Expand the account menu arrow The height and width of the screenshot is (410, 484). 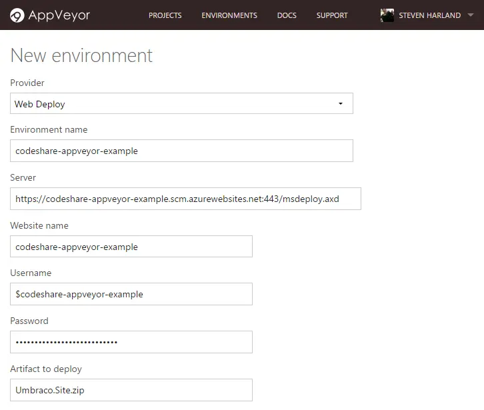(471, 15)
